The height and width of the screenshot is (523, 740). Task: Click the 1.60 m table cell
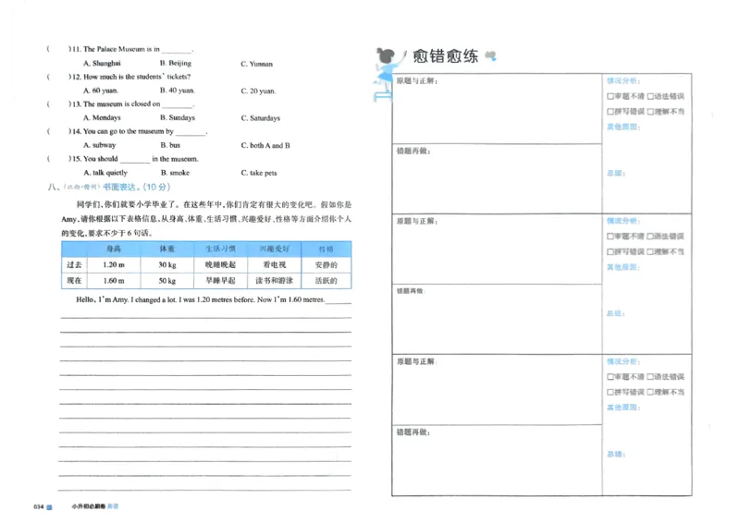tap(114, 281)
